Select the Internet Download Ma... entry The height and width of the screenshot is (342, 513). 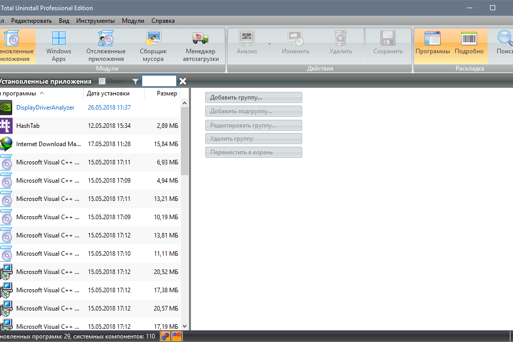(48, 144)
